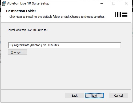Click the 'Click Next to install' instruction text
Viewport: 133px width, 103px height.
(x=57, y=17)
